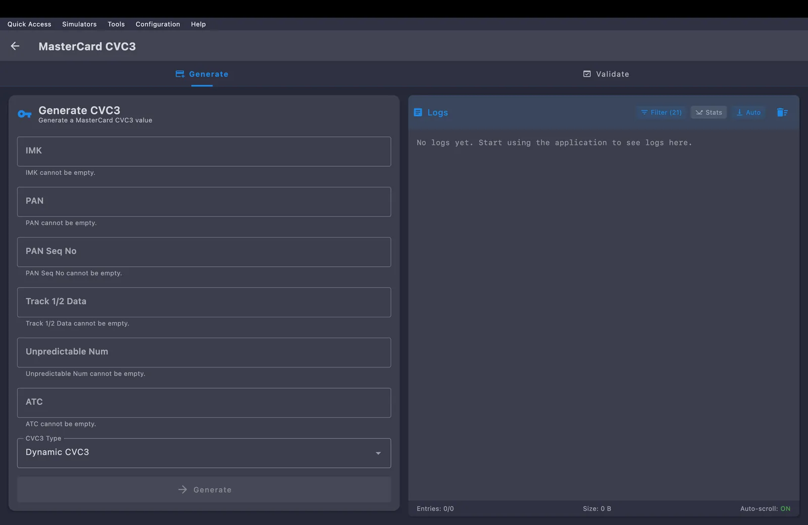Open the Quick Access menu
The height and width of the screenshot is (525, 808).
[29, 24]
